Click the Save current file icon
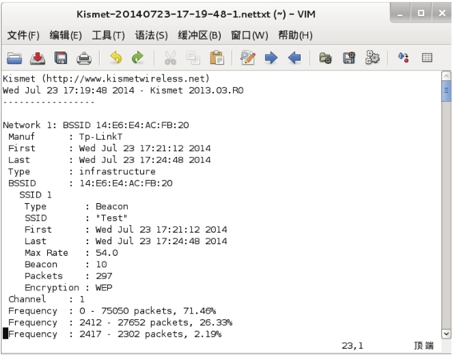 pos(38,58)
